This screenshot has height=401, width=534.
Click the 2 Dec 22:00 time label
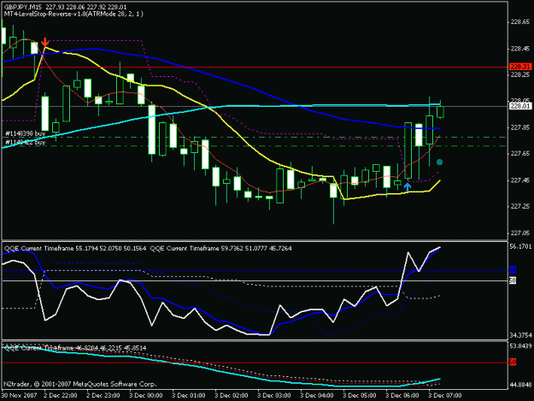coord(61,395)
